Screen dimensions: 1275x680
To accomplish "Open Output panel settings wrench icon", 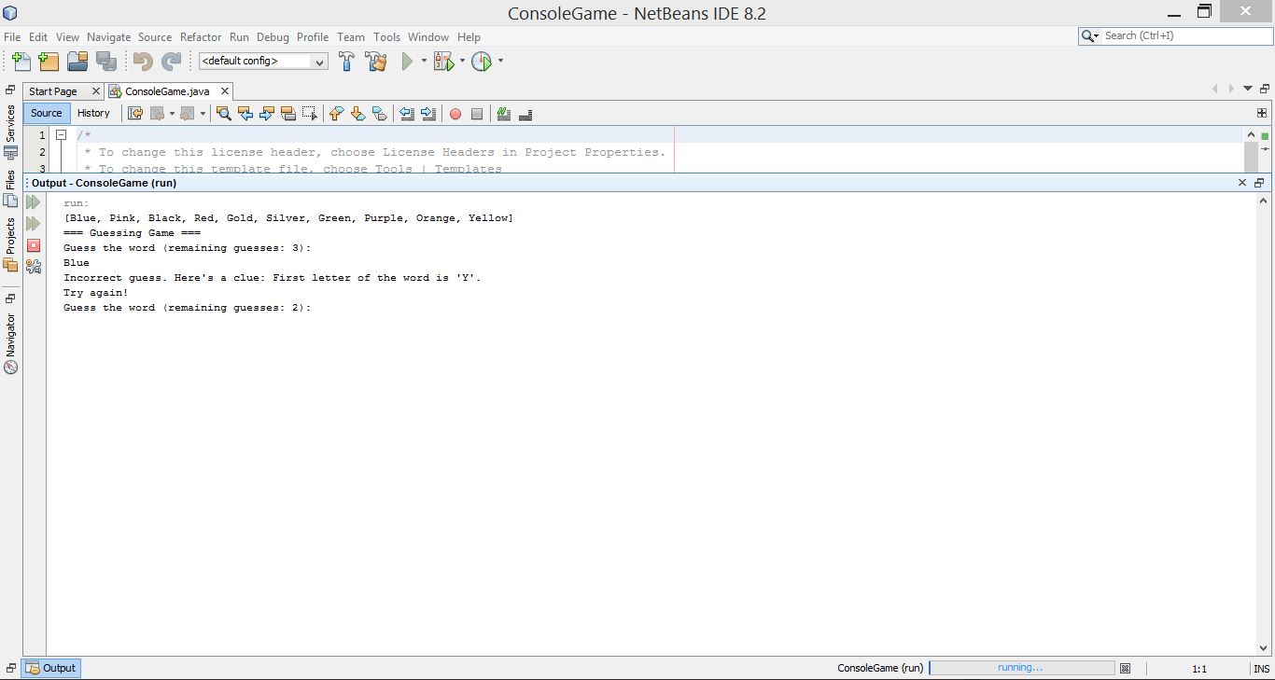I will click(x=34, y=267).
